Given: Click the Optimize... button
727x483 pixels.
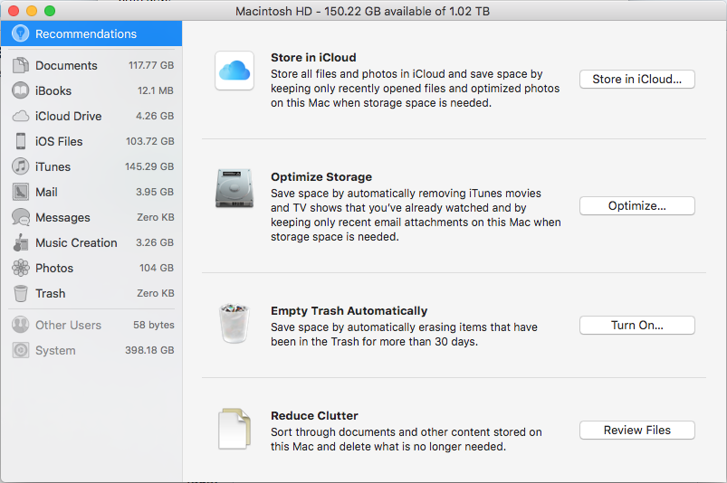Looking at the screenshot, I should 637,205.
